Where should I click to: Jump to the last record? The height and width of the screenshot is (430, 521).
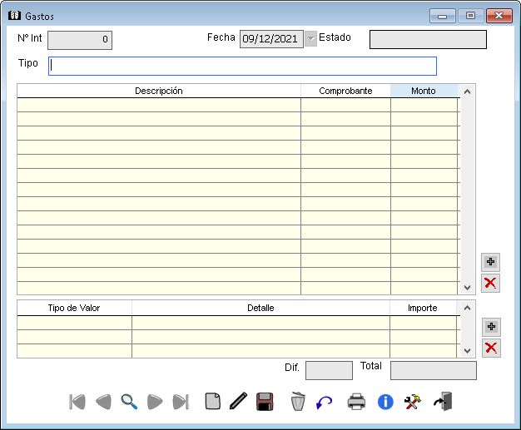coord(181,402)
